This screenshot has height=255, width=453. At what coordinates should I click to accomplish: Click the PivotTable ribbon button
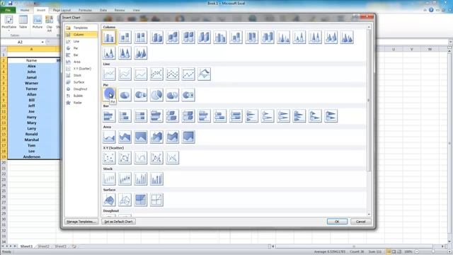[9, 23]
